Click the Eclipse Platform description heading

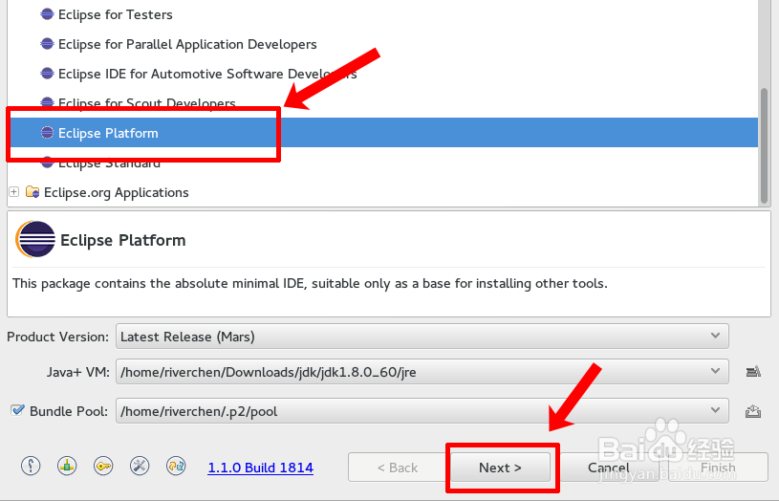(122, 240)
